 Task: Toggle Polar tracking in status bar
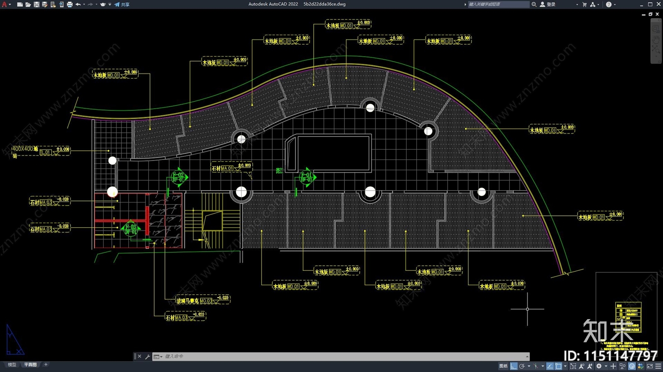522,366
